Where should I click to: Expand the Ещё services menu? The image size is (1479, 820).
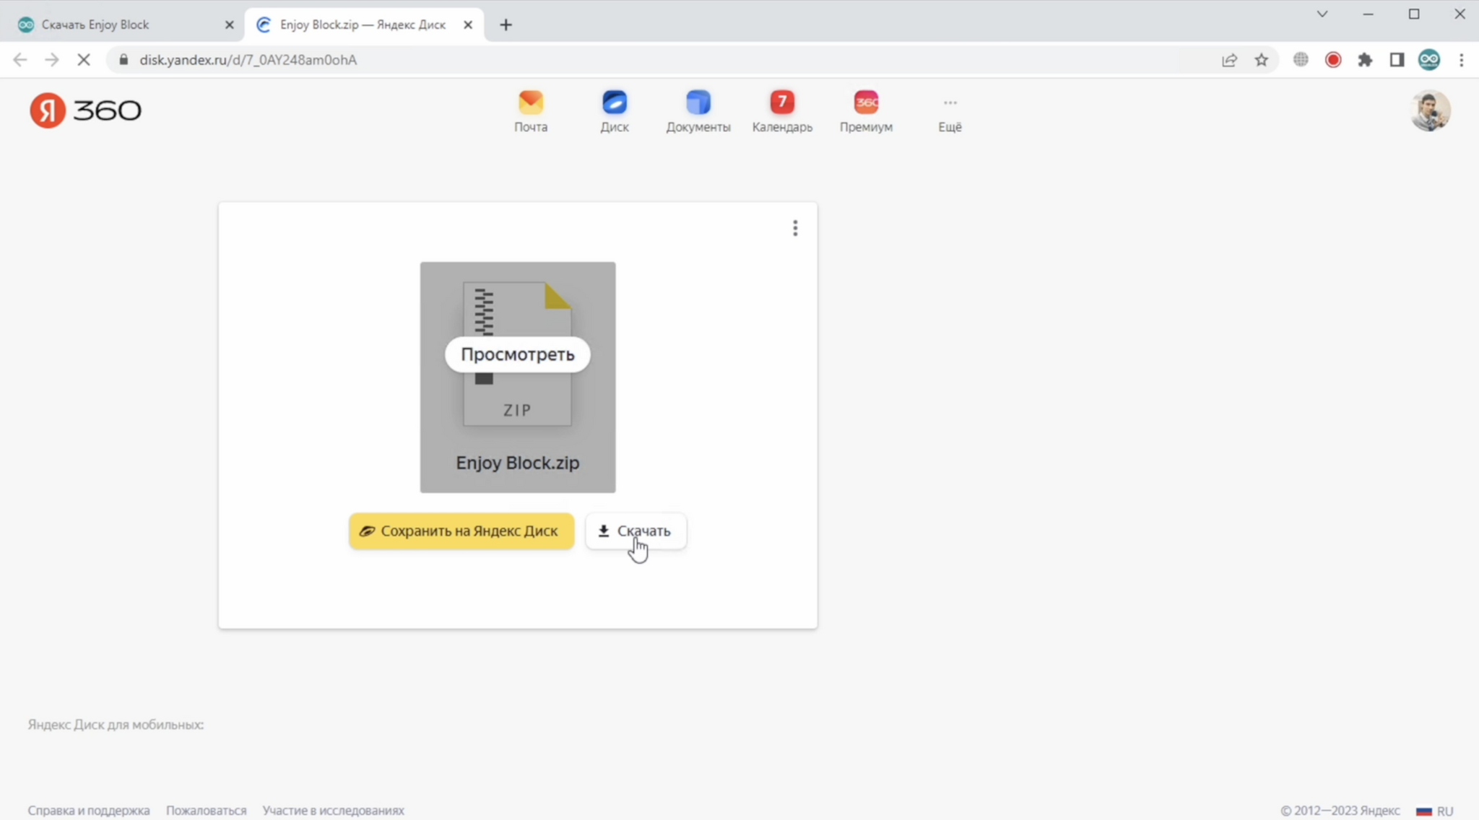pyautogui.click(x=949, y=110)
